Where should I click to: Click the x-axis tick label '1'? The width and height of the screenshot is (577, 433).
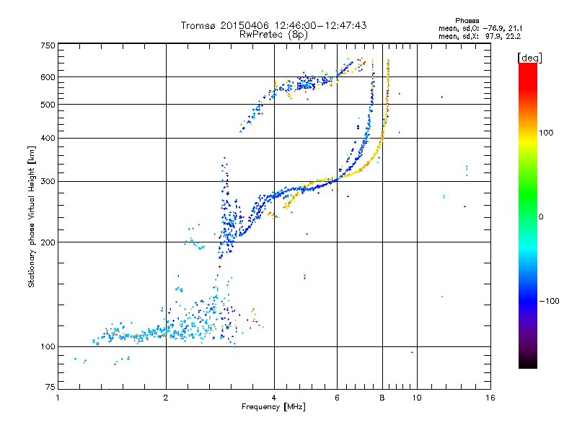58,398
